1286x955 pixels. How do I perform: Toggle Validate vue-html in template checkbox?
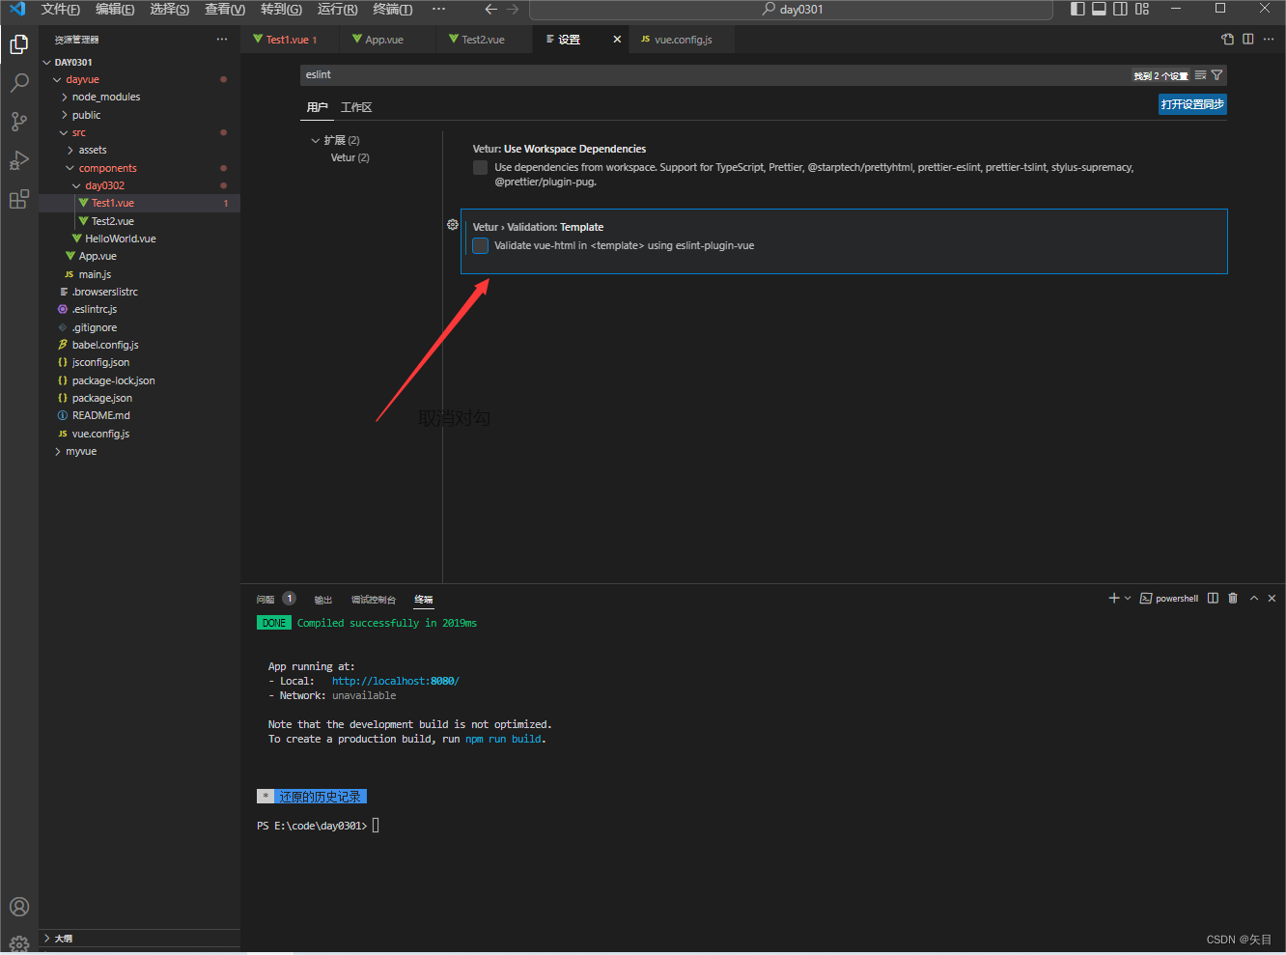click(480, 245)
